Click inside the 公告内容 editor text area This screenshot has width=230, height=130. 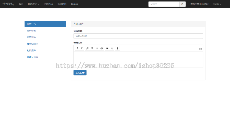pyautogui.click(x=138, y=60)
